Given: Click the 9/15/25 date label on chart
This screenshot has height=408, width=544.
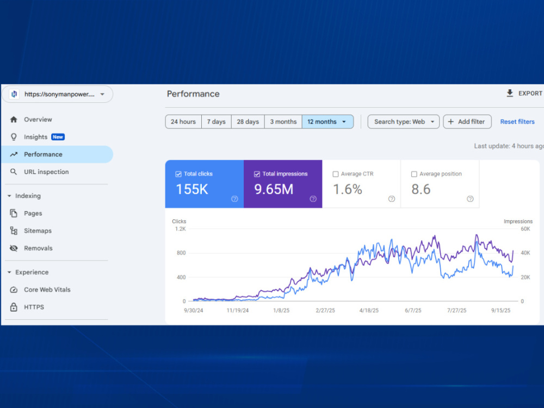Looking at the screenshot, I should pyautogui.click(x=500, y=311).
